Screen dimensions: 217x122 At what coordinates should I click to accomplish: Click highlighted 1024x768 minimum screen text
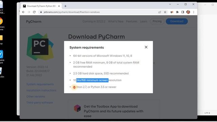pos(92,80)
